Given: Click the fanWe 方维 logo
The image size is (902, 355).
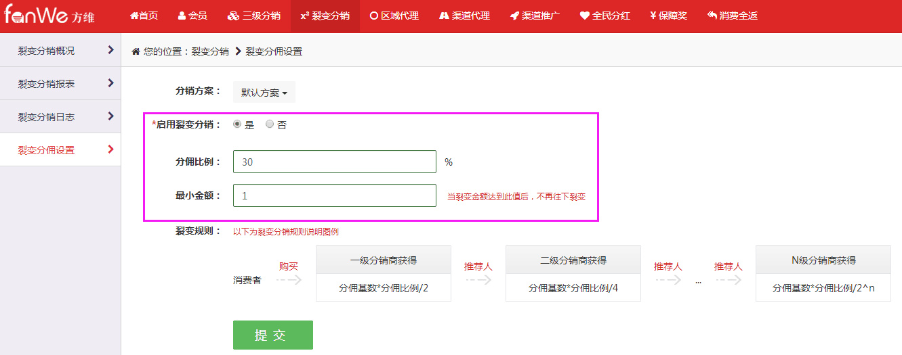Looking at the screenshot, I should pos(49,16).
